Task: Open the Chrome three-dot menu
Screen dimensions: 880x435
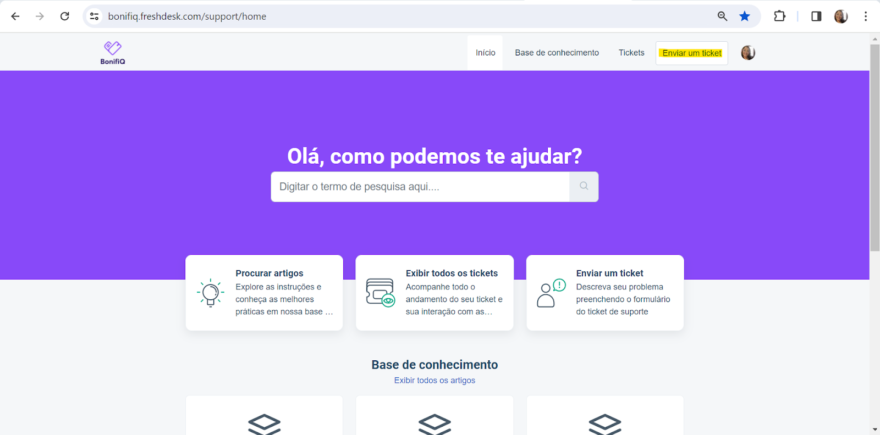Action: [x=866, y=16]
